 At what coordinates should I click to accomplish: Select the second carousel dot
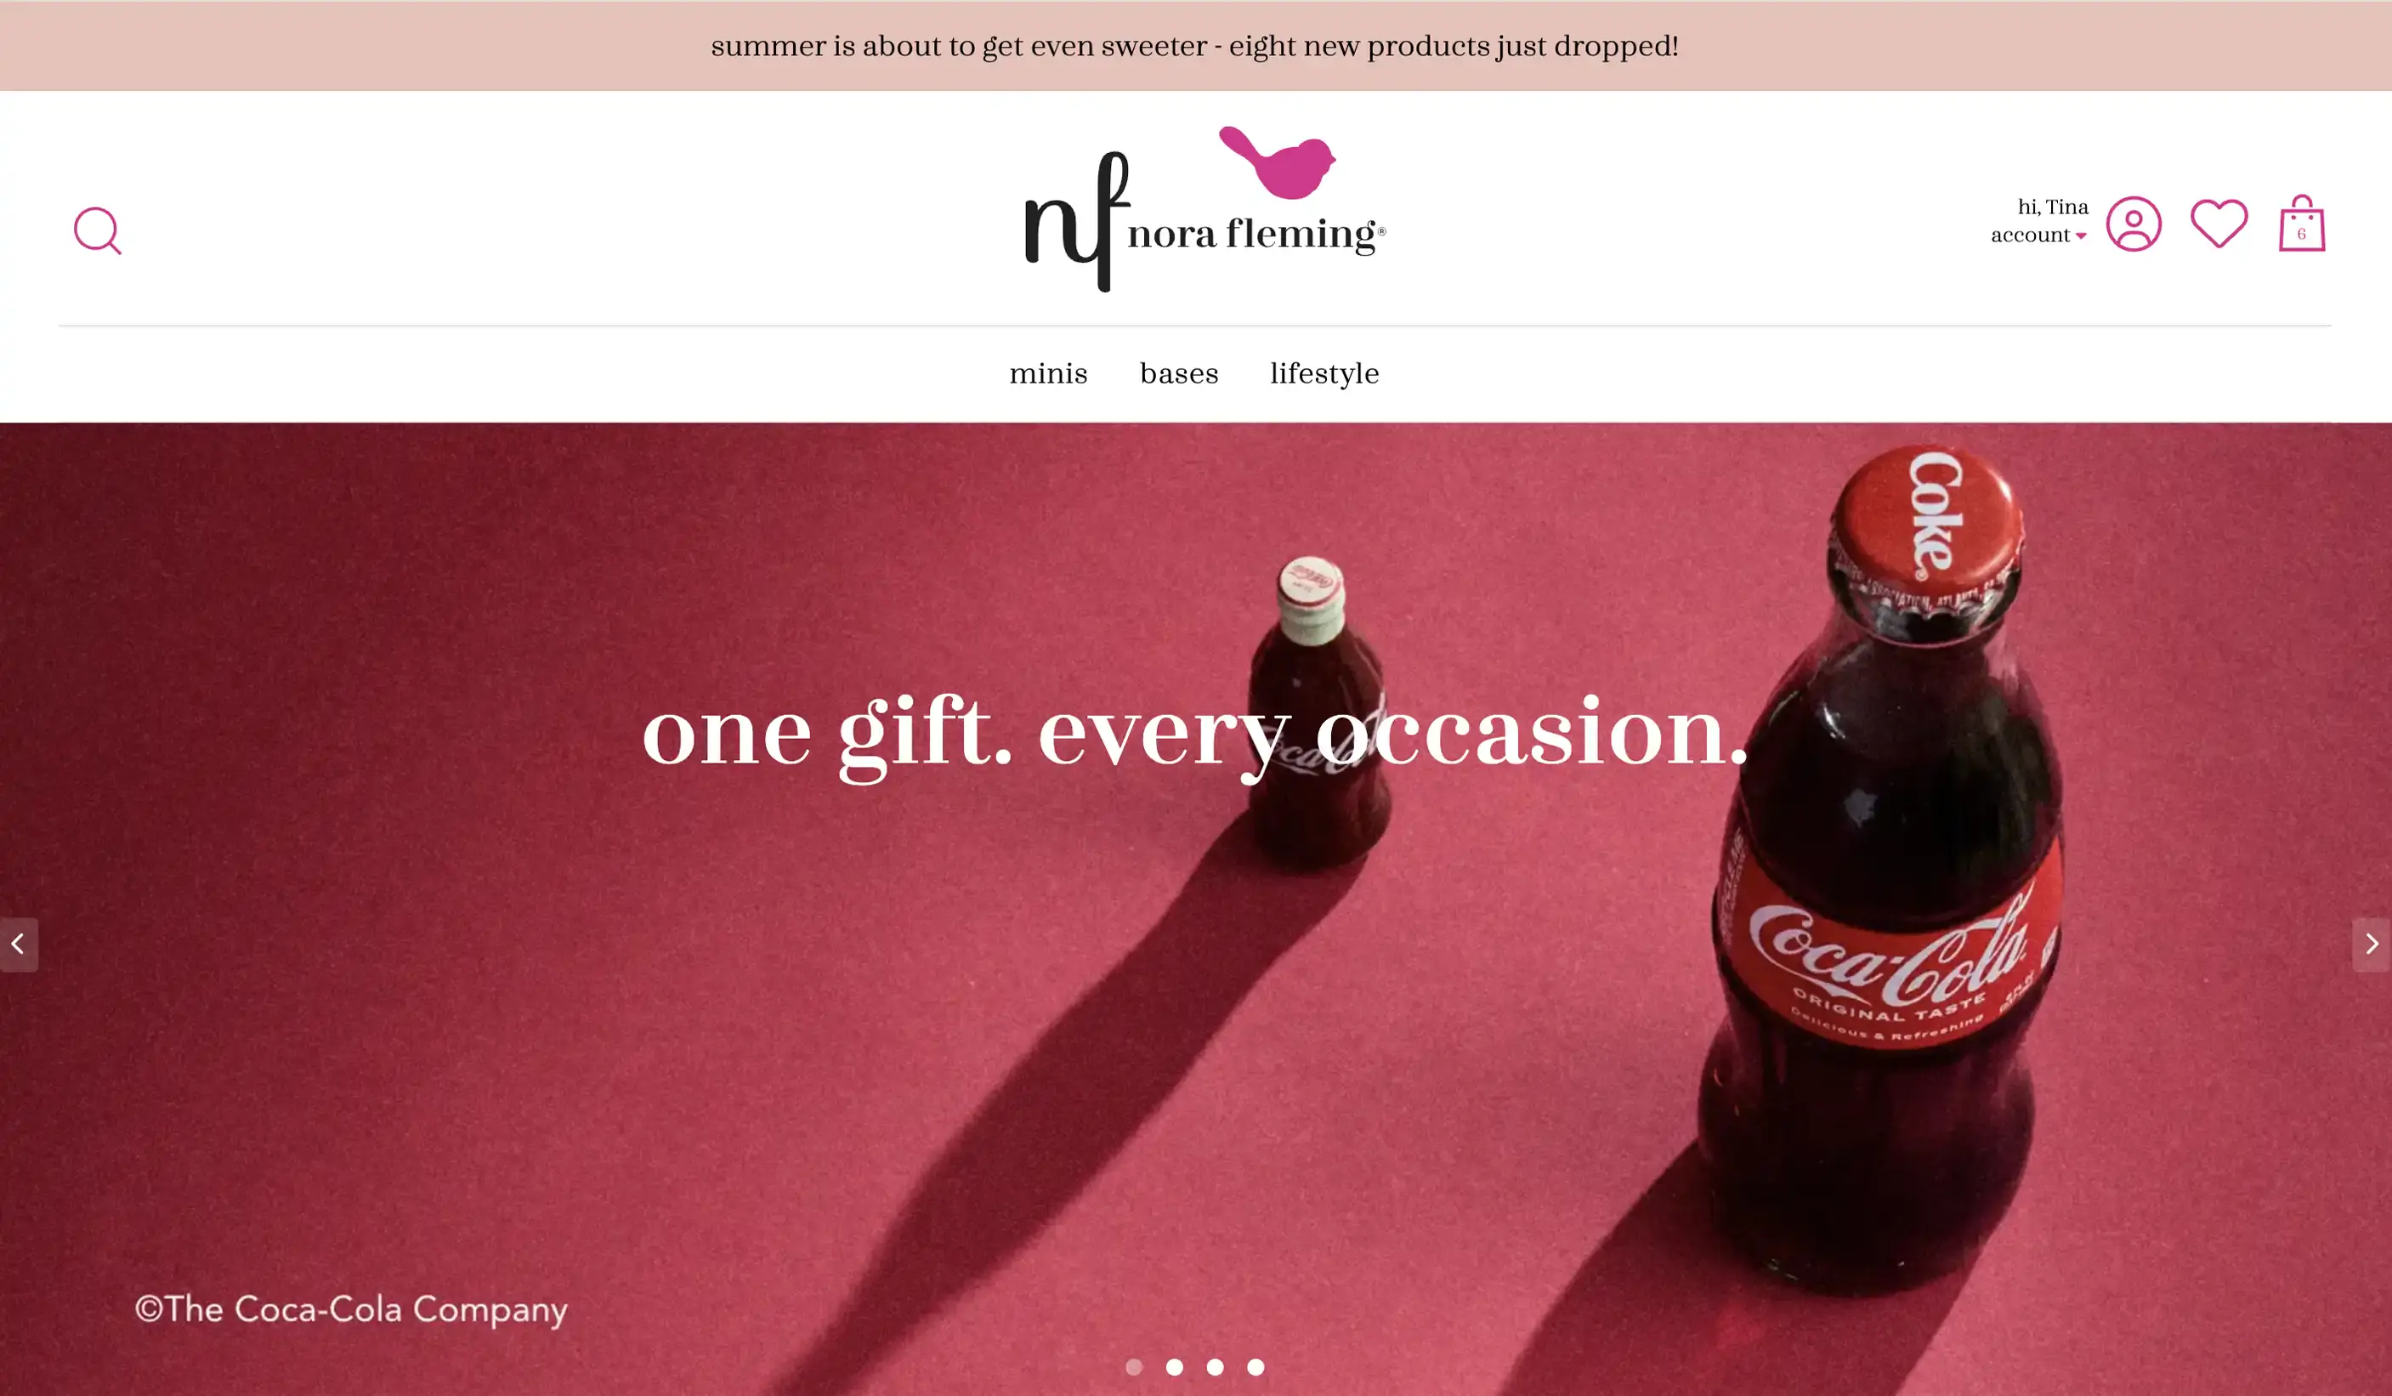(1174, 1366)
